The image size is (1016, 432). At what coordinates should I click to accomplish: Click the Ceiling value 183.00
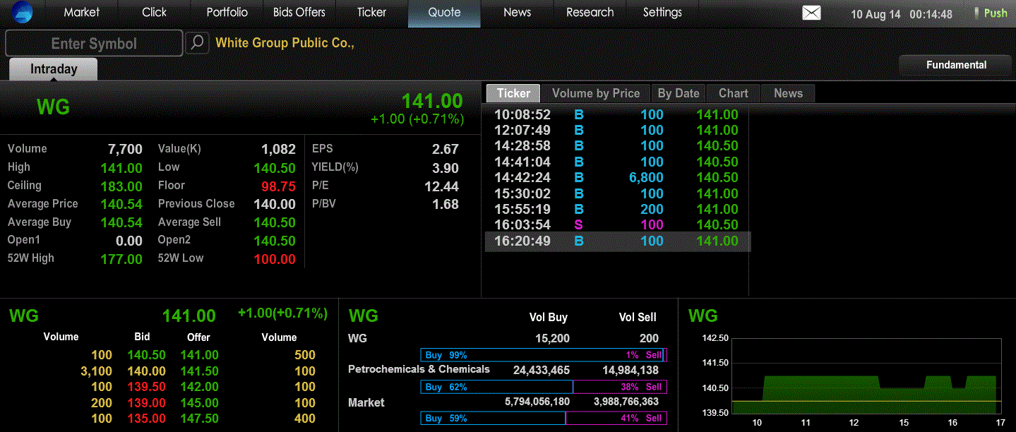coord(121,186)
